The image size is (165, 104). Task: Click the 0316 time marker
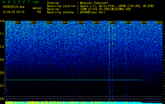coord(97,22)
